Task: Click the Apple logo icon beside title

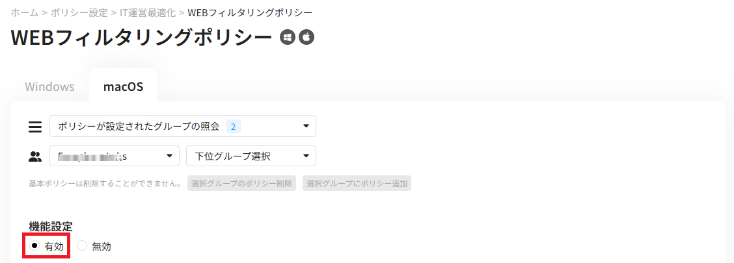Action: coord(306,38)
